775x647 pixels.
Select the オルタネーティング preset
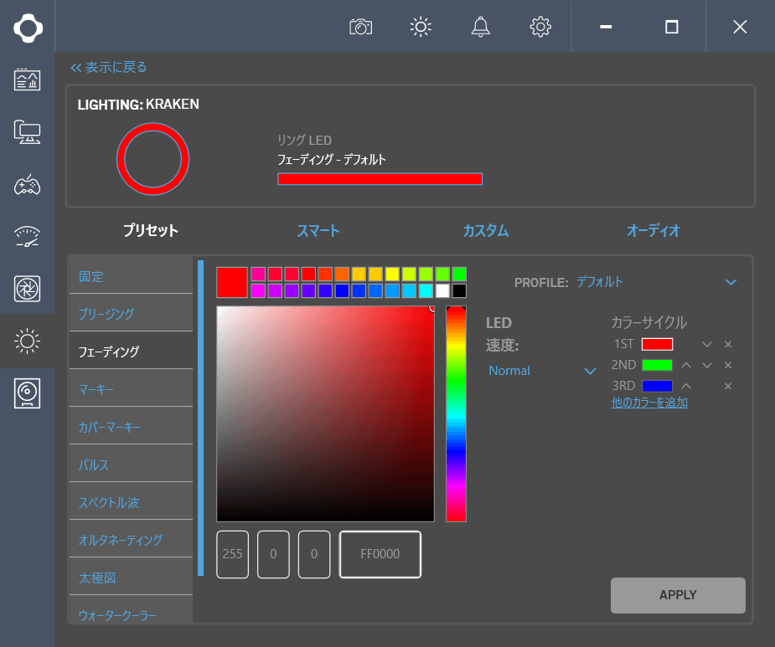pos(131,539)
